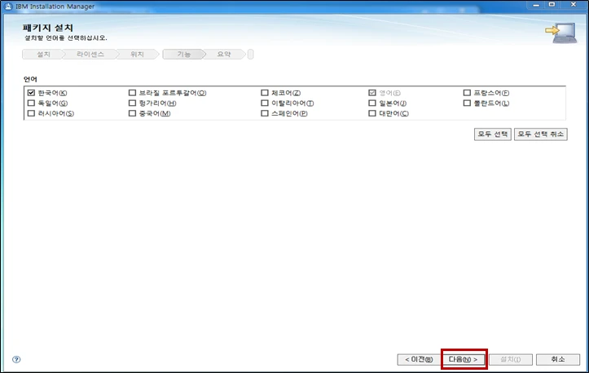Tick the 스페인어 language option

pos(265,114)
